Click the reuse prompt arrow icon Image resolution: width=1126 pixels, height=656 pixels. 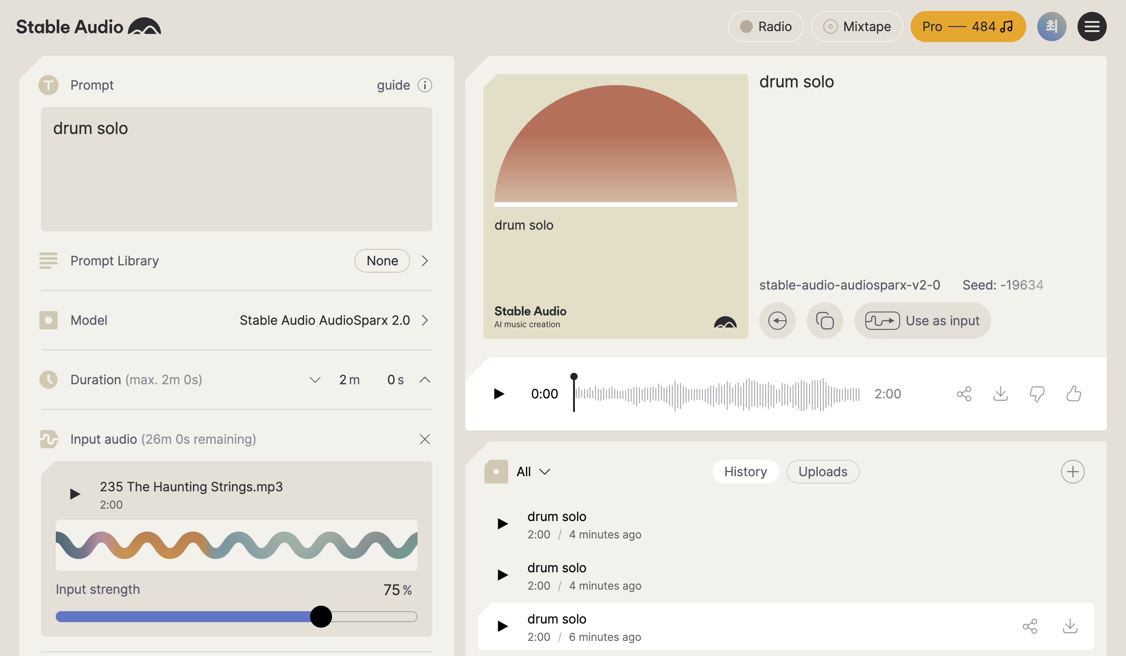[x=777, y=321]
